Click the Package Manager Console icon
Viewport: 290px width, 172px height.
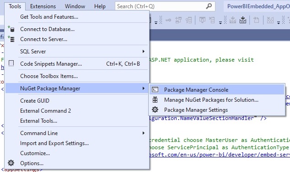coord(155,90)
